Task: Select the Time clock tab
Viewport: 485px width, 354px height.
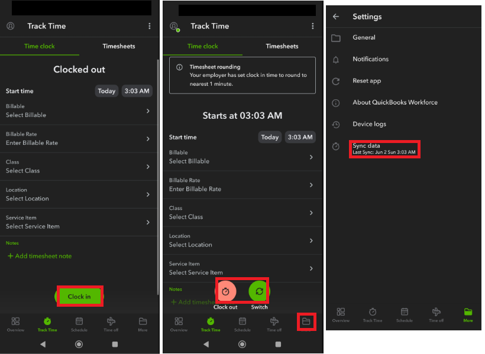Action: click(x=40, y=46)
